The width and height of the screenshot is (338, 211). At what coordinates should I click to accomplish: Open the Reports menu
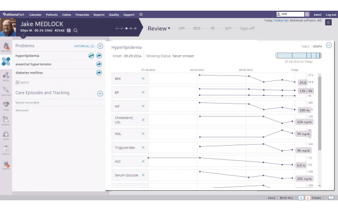[99, 15]
